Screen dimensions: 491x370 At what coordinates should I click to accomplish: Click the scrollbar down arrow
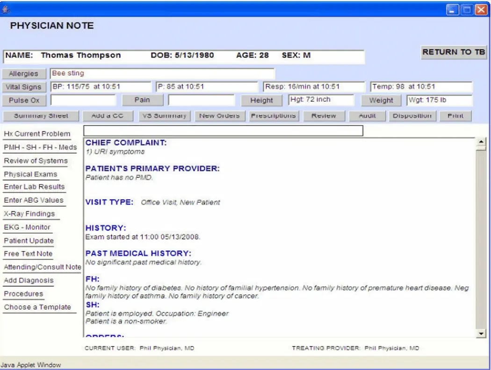[x=482, y=334]
